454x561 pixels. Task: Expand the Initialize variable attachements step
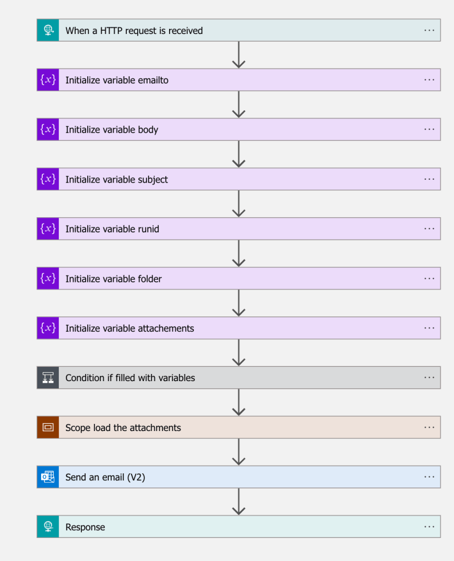(239, 328)
